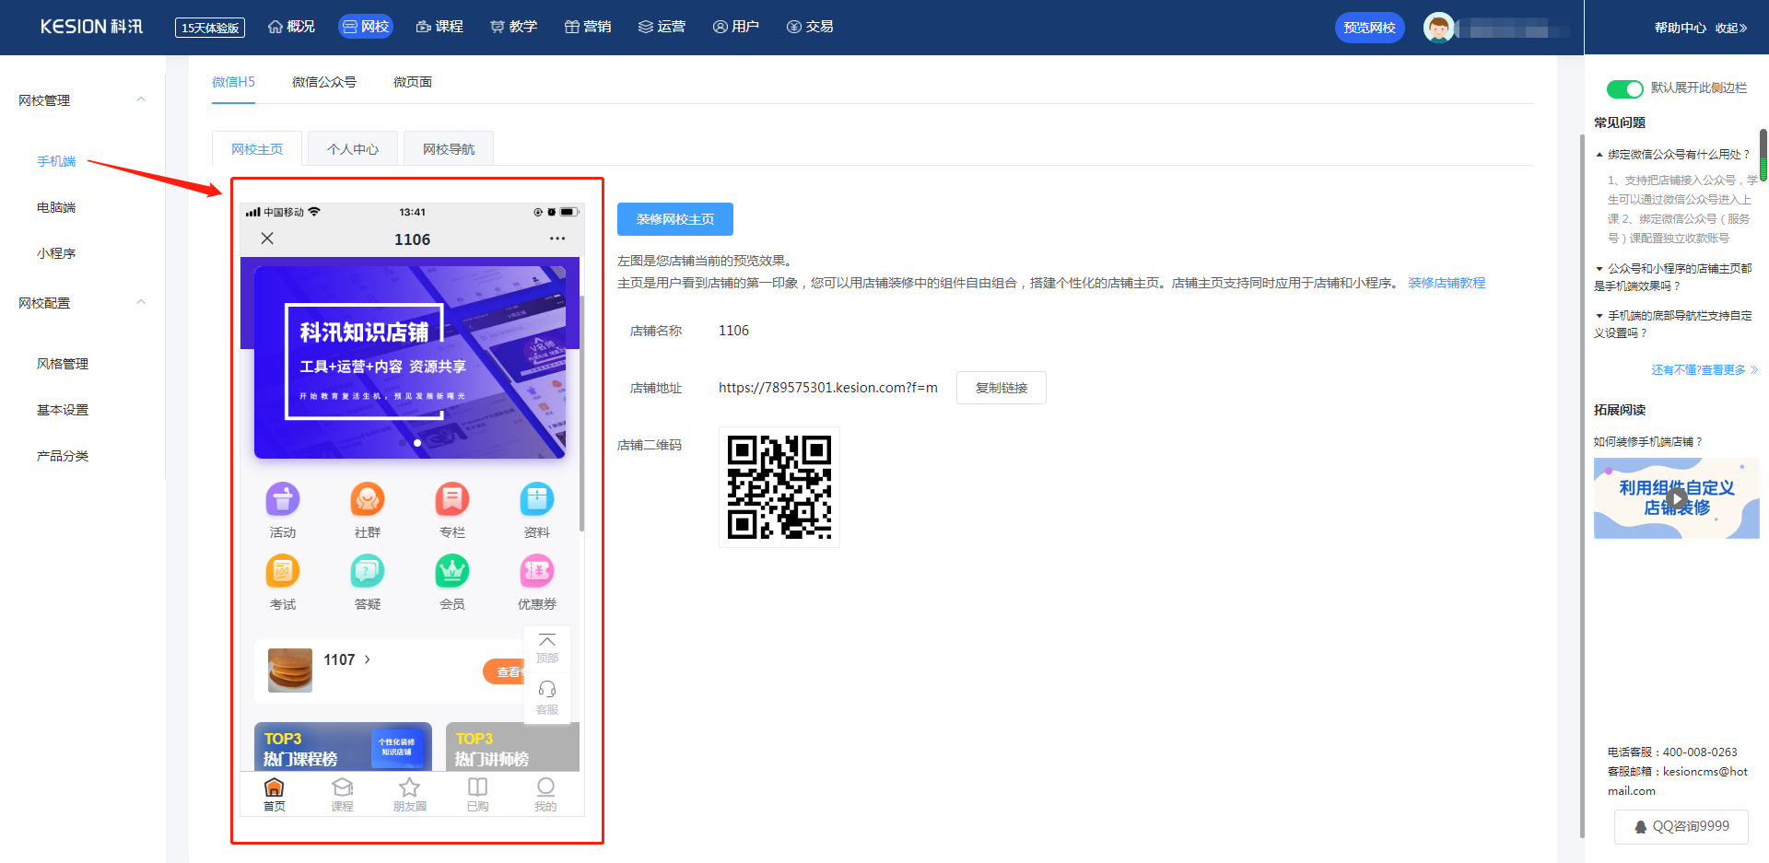The image size is (1769, 863).
Task: Click the 复制链接 button
Action: click(x=1002, y=388)
